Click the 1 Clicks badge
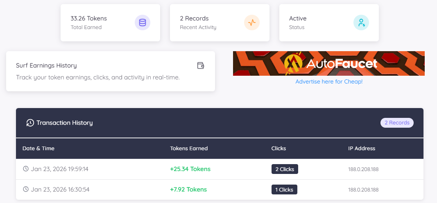 [284, 189]
